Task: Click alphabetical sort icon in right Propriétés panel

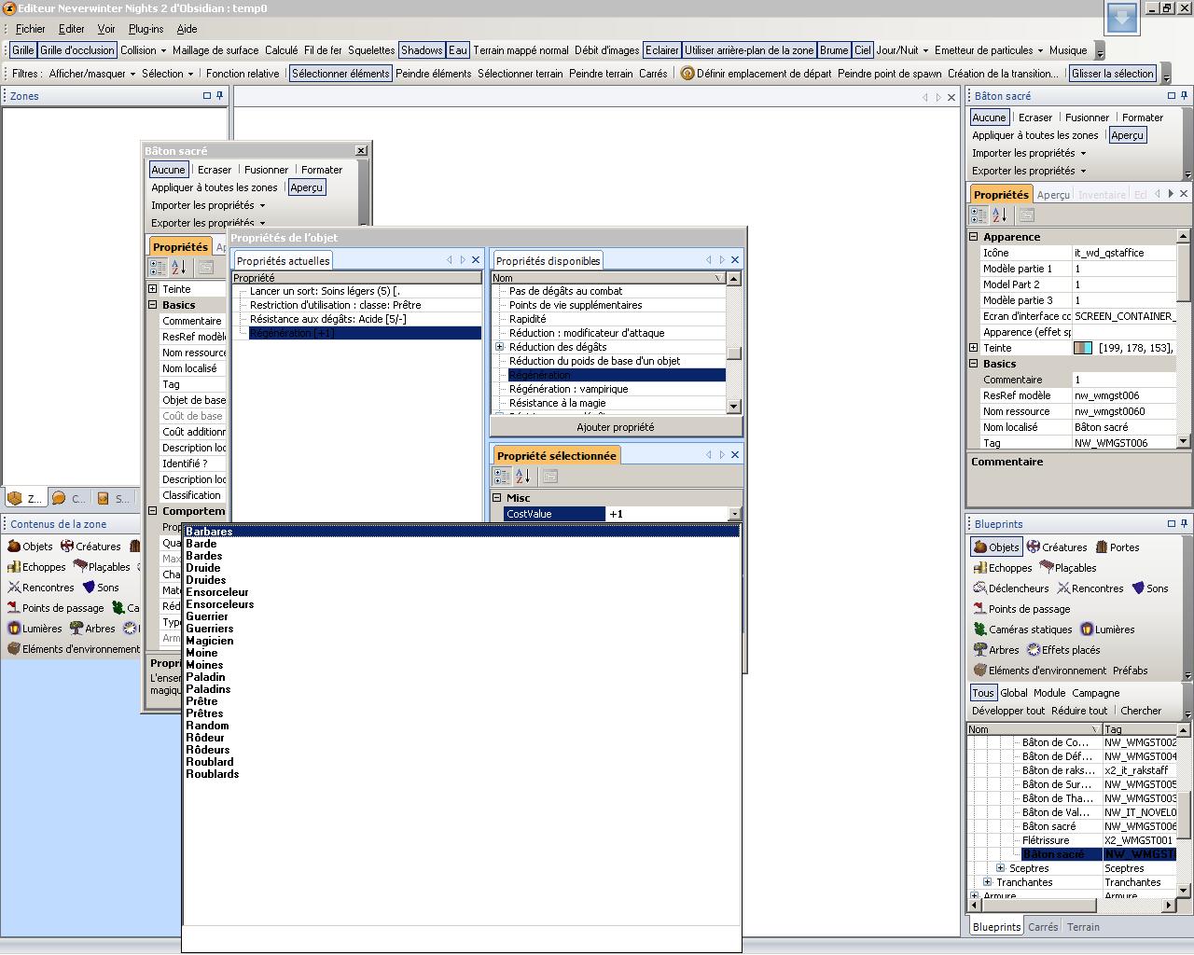Action: (999, 215)
